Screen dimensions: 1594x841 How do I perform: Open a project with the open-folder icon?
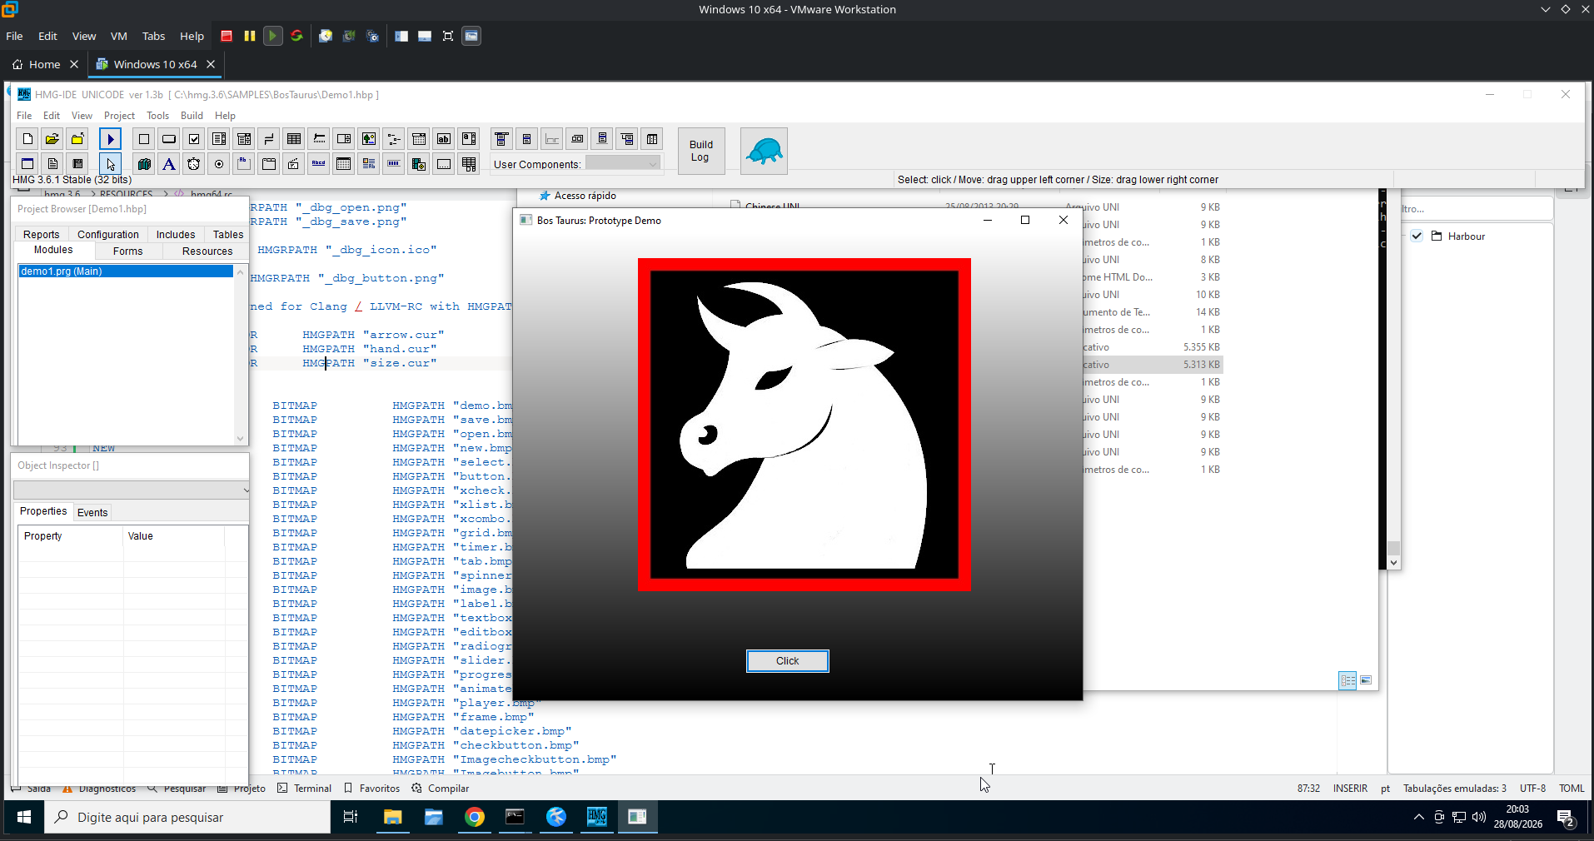pyautogui.click(x=52, y=139)
